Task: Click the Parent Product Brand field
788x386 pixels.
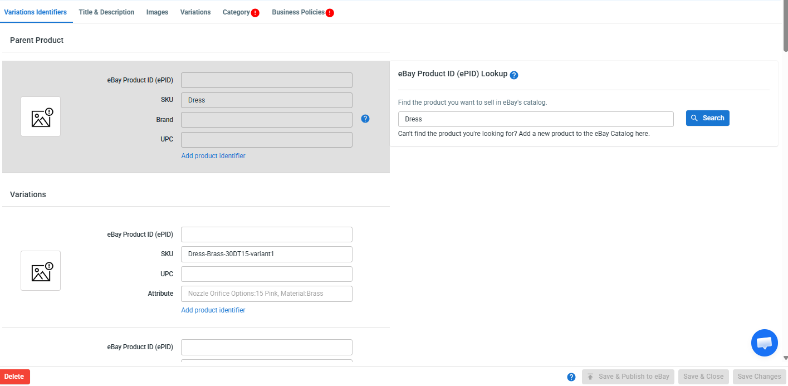Action: 267,120
